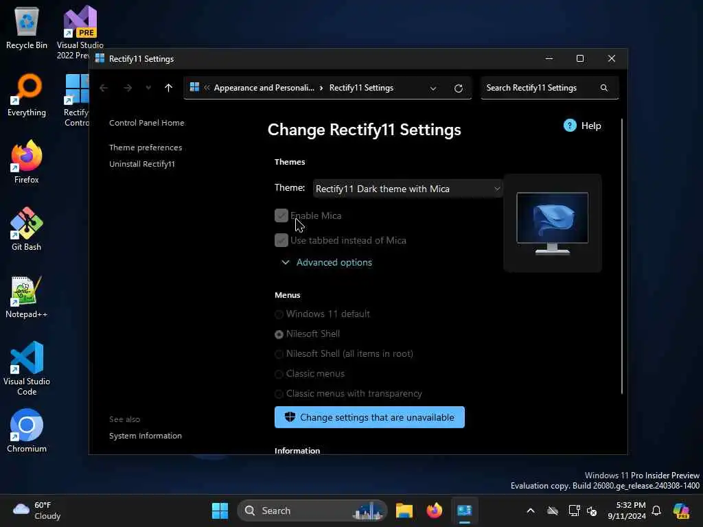Open the Windows Start menu
Viewport: 703px width, 527px height.
click(x=220, y=511)
